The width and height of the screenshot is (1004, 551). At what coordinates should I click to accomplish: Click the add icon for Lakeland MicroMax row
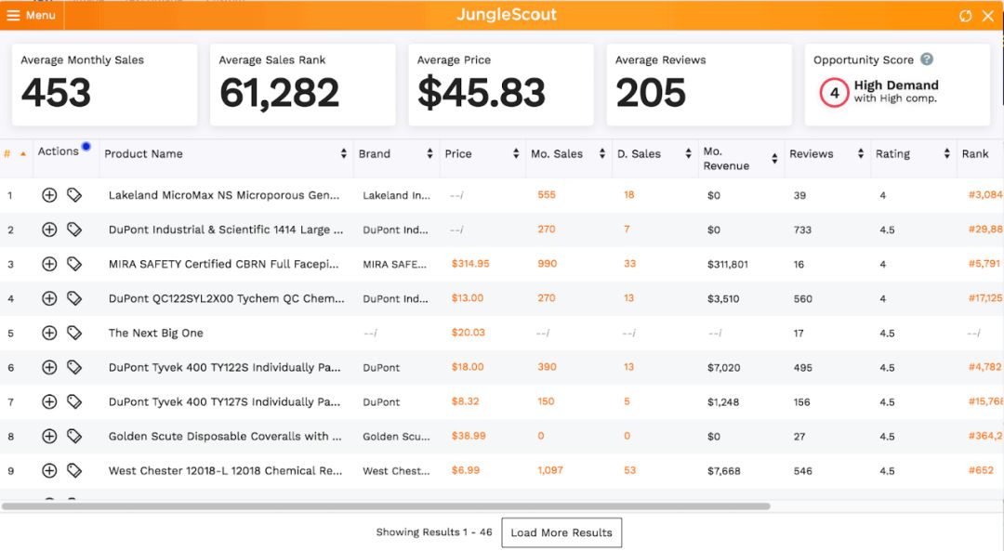pyautogui.click(x=49, y=195)
